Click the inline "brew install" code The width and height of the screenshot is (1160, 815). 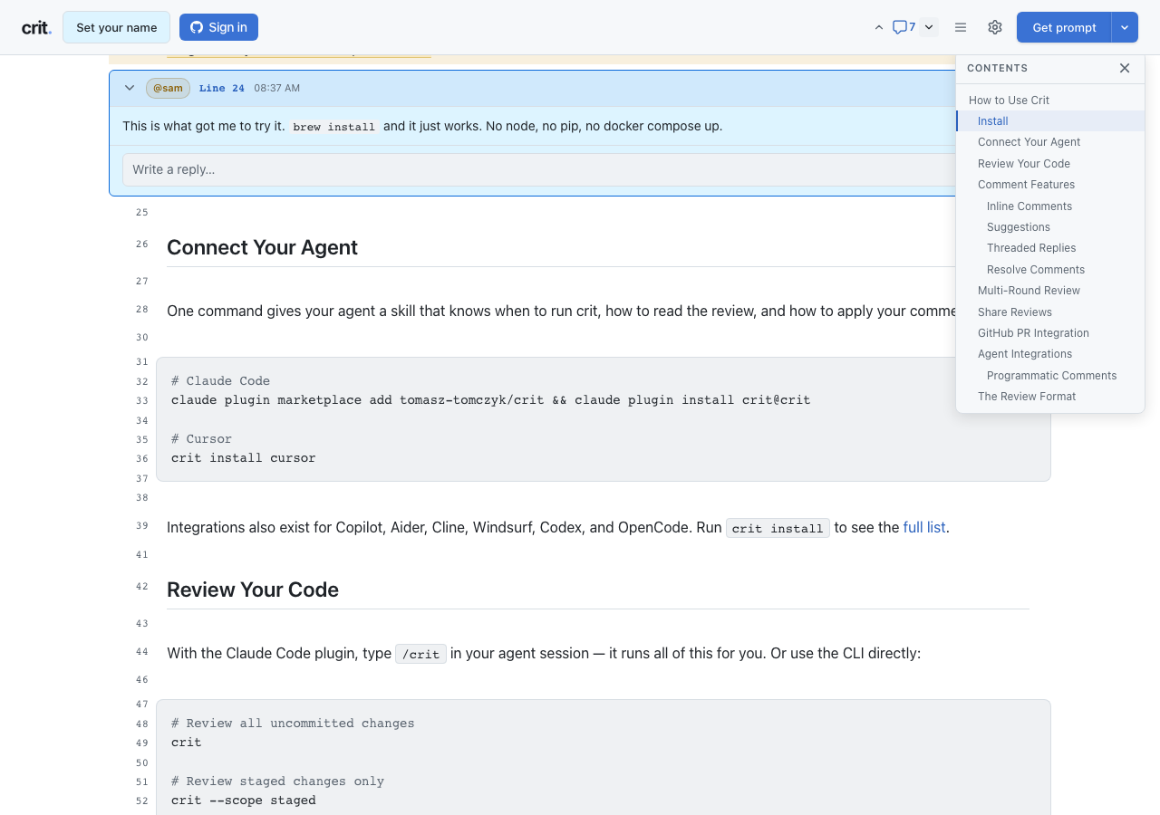pyautogui.click(x=334, y=127)
